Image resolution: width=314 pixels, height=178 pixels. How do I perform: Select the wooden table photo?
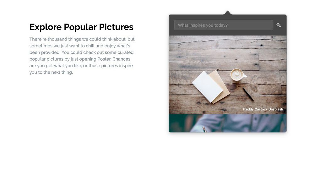227,75
